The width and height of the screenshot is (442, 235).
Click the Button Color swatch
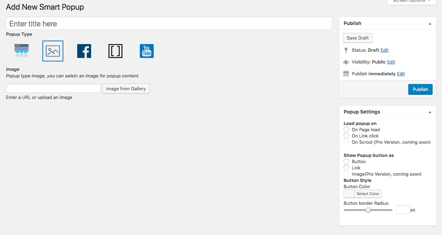click(x=349, y=194)
